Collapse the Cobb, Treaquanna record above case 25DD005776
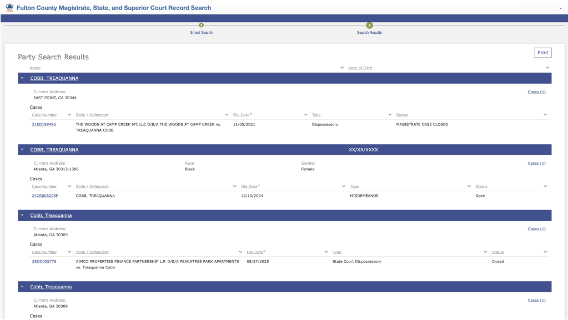Screen dimensions: 568x320 click(x=22, y=215)
